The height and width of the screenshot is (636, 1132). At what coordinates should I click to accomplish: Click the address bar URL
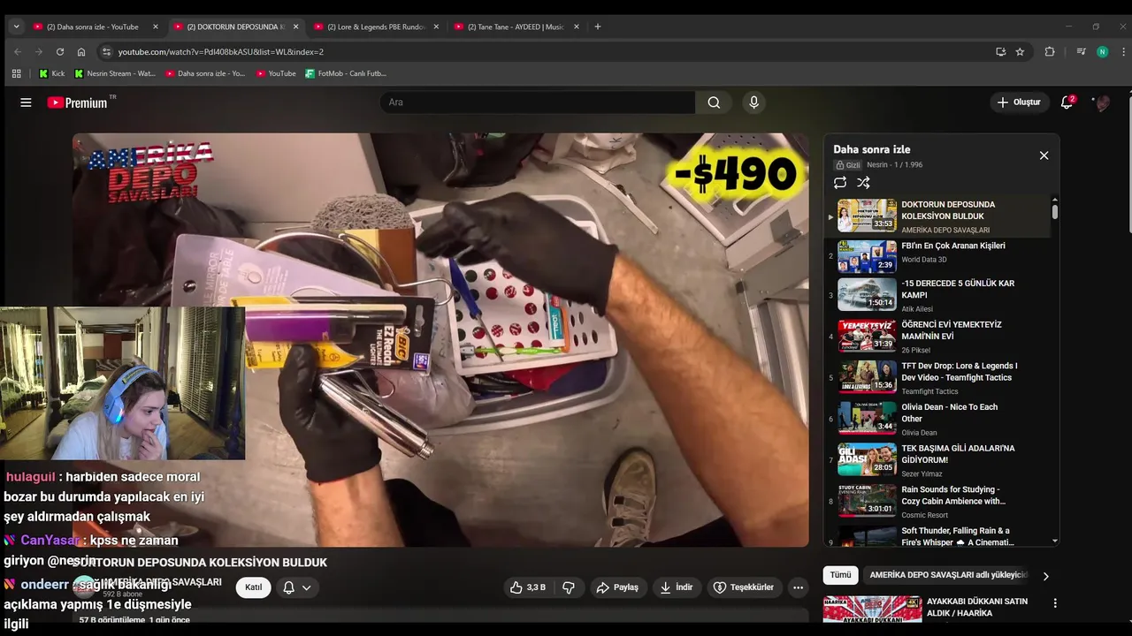[x=221, y=52]
